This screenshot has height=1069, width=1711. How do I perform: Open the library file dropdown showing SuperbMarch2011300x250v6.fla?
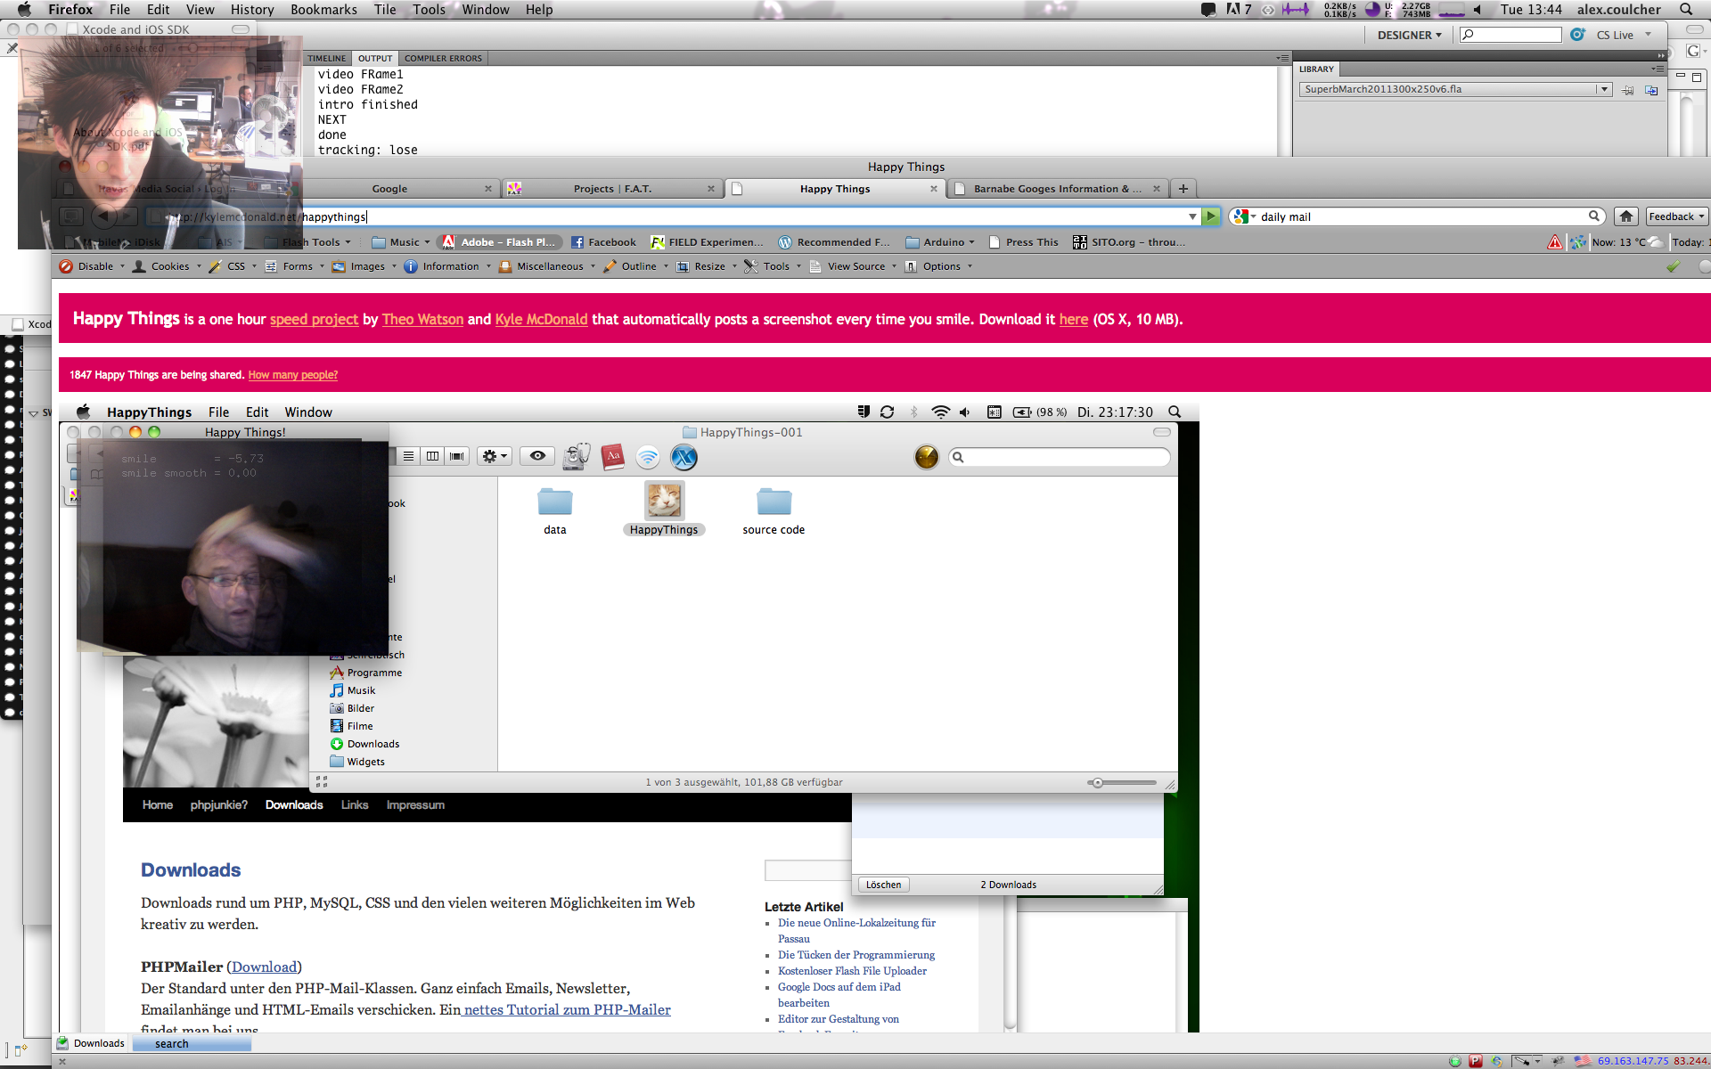coord(1454,89)
